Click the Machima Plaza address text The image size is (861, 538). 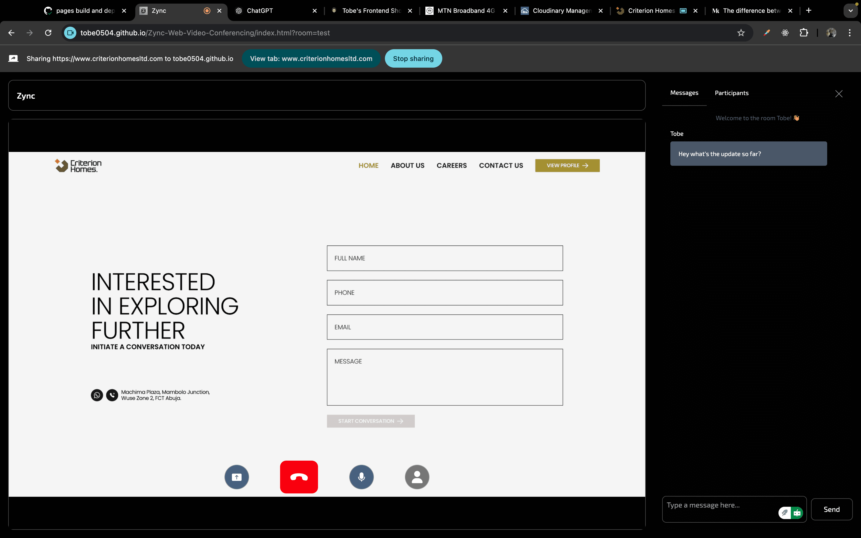[x=166, y=395]
